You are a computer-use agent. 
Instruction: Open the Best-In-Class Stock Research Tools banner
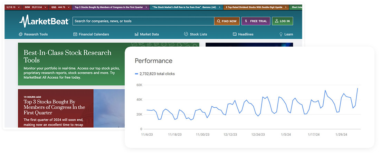[x=72, y=64]
